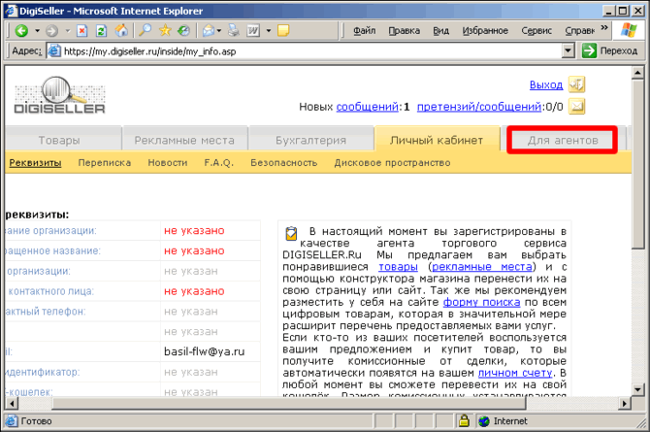The image size is (650, 432).
Task: Open the Дисковое пространство submenu item
Action: click(392, 163)
